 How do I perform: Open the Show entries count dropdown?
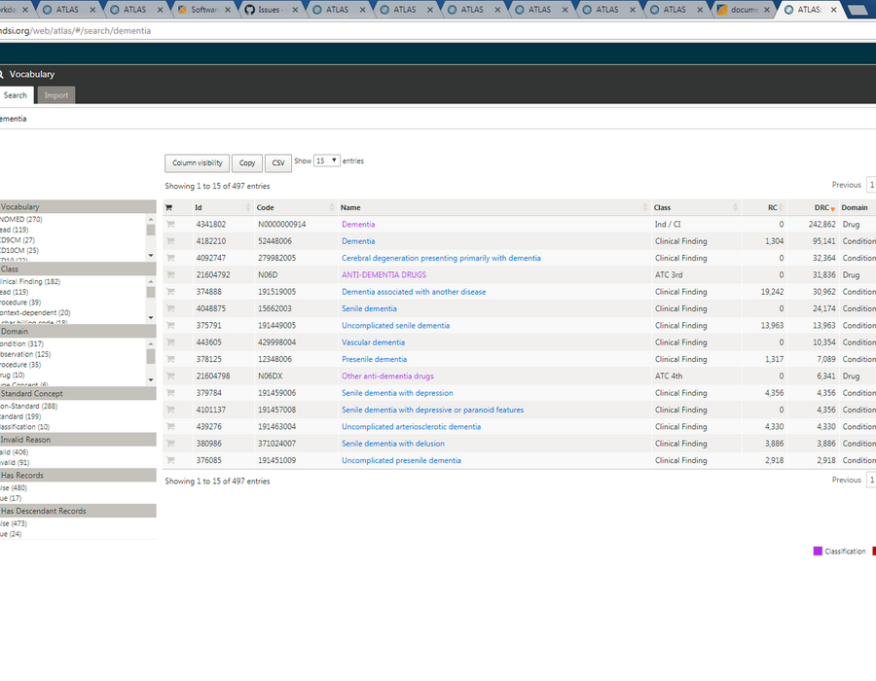point(327,161)
